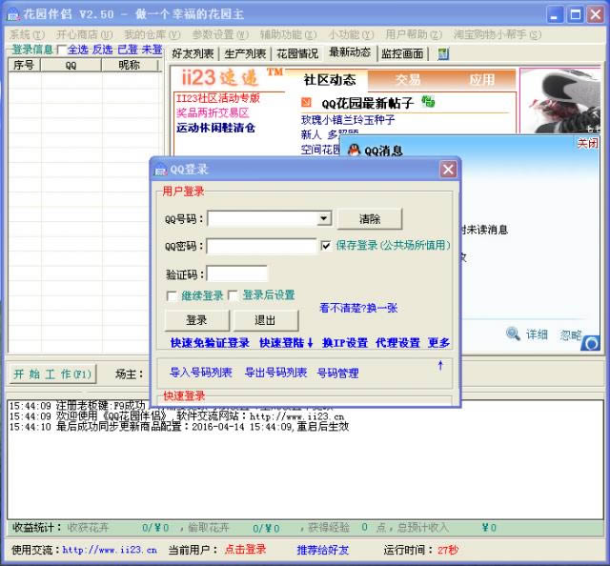Open the QQ号码 dropdown arrow
Viewport: 610px width, 566px height.
(324, 218)
